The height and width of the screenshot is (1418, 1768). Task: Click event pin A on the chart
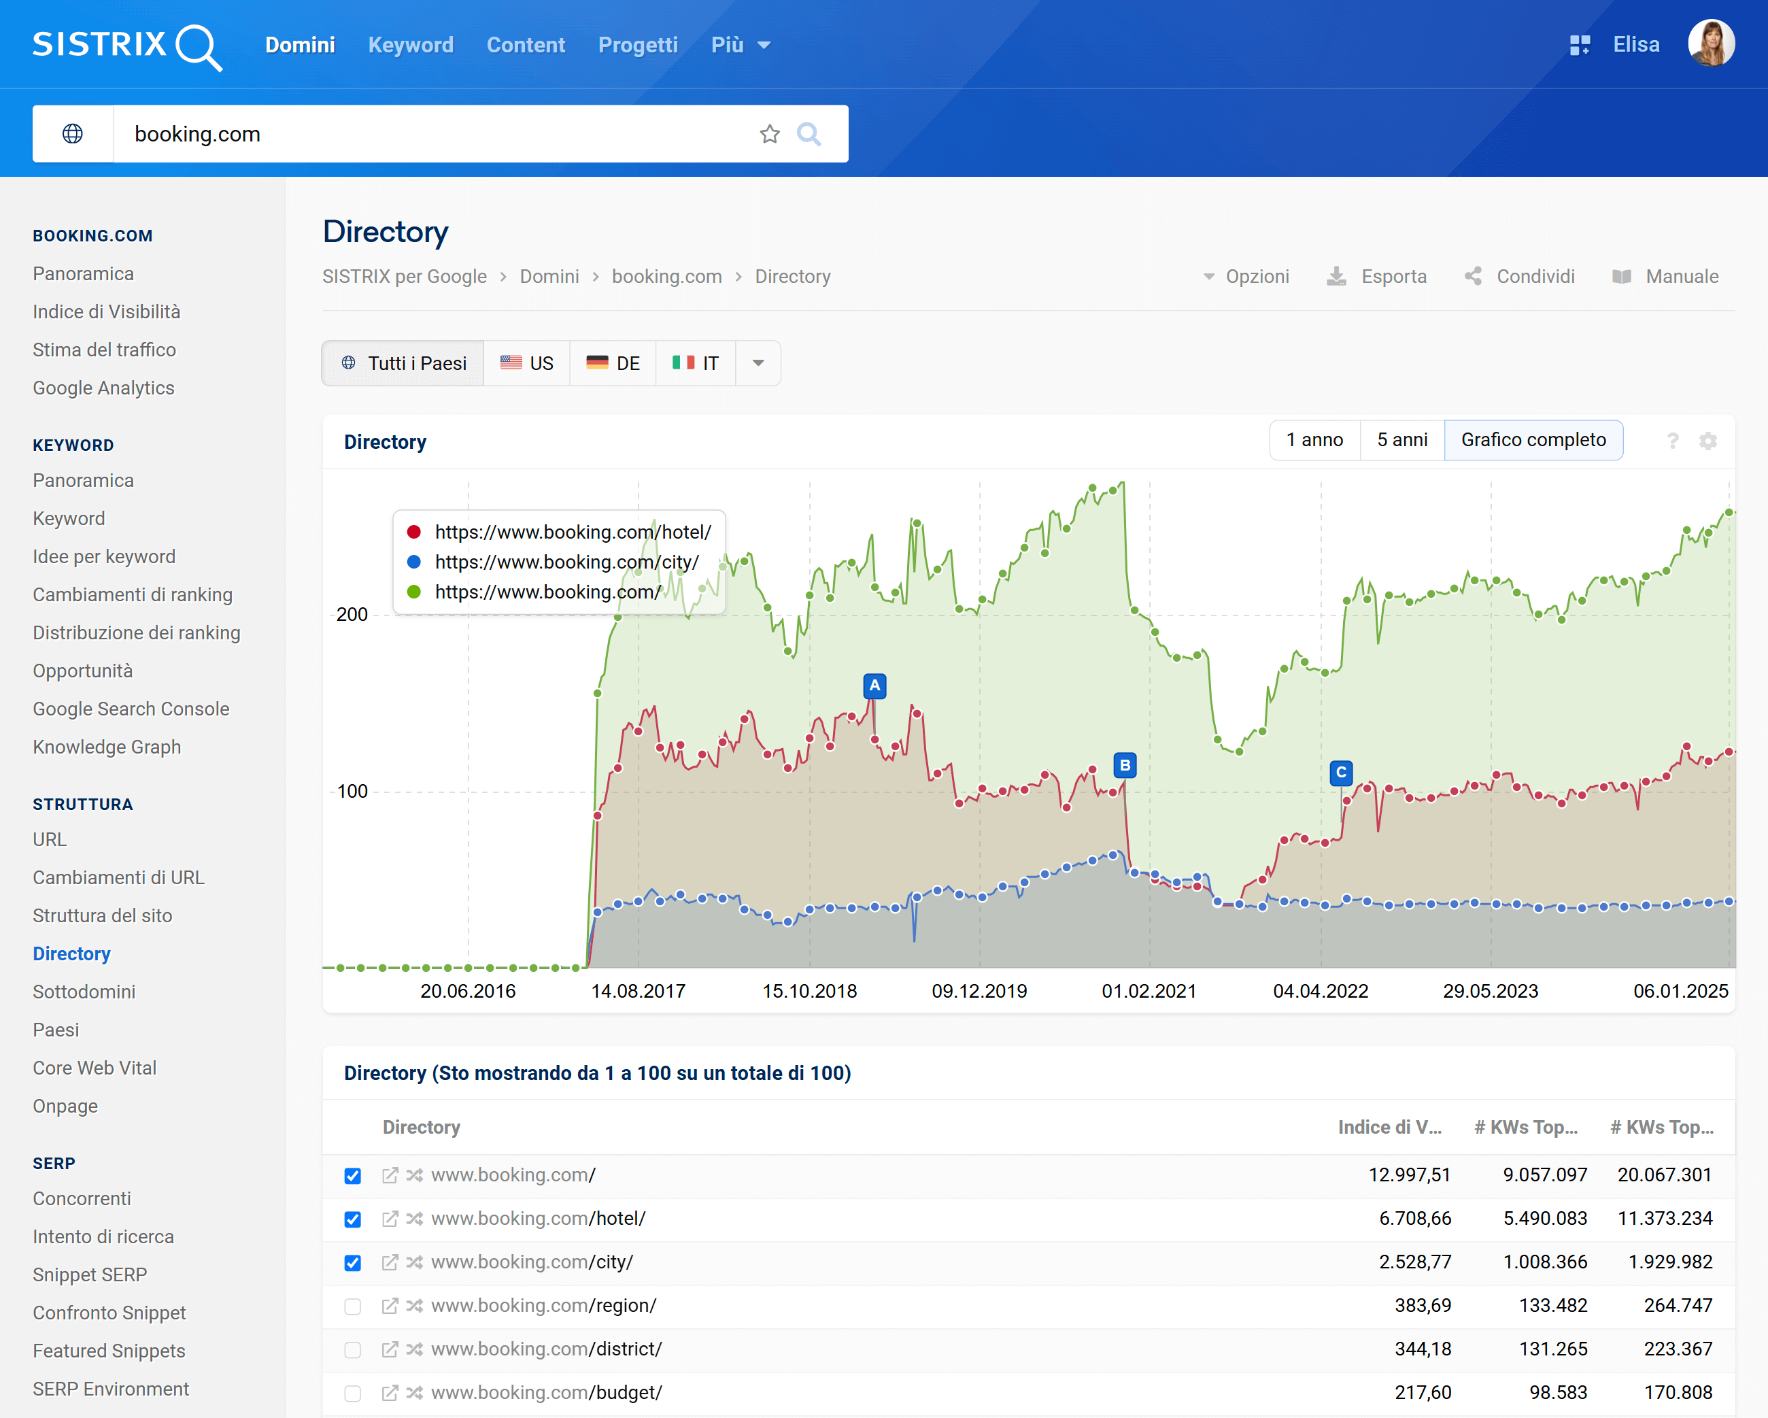(875, 686)
